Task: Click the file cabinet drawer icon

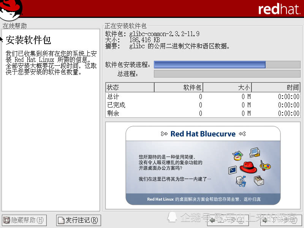Action: pyautogui.click(x=259, y=180)
